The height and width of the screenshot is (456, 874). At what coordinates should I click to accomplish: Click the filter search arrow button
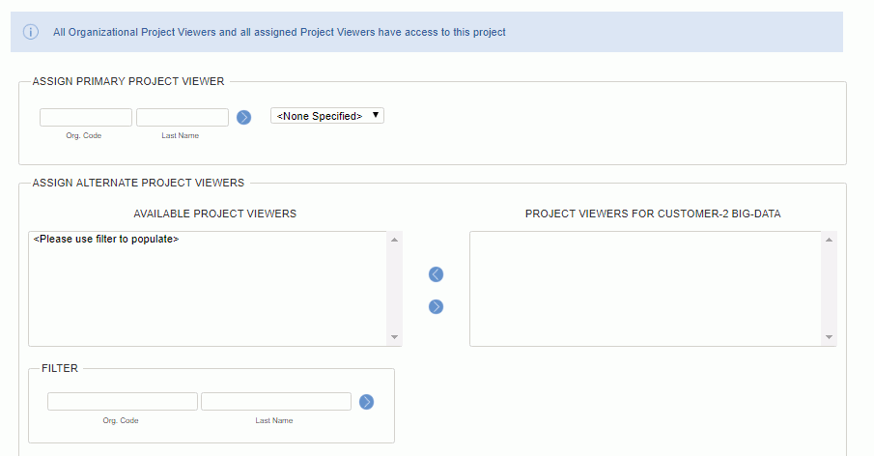(366, 402)
